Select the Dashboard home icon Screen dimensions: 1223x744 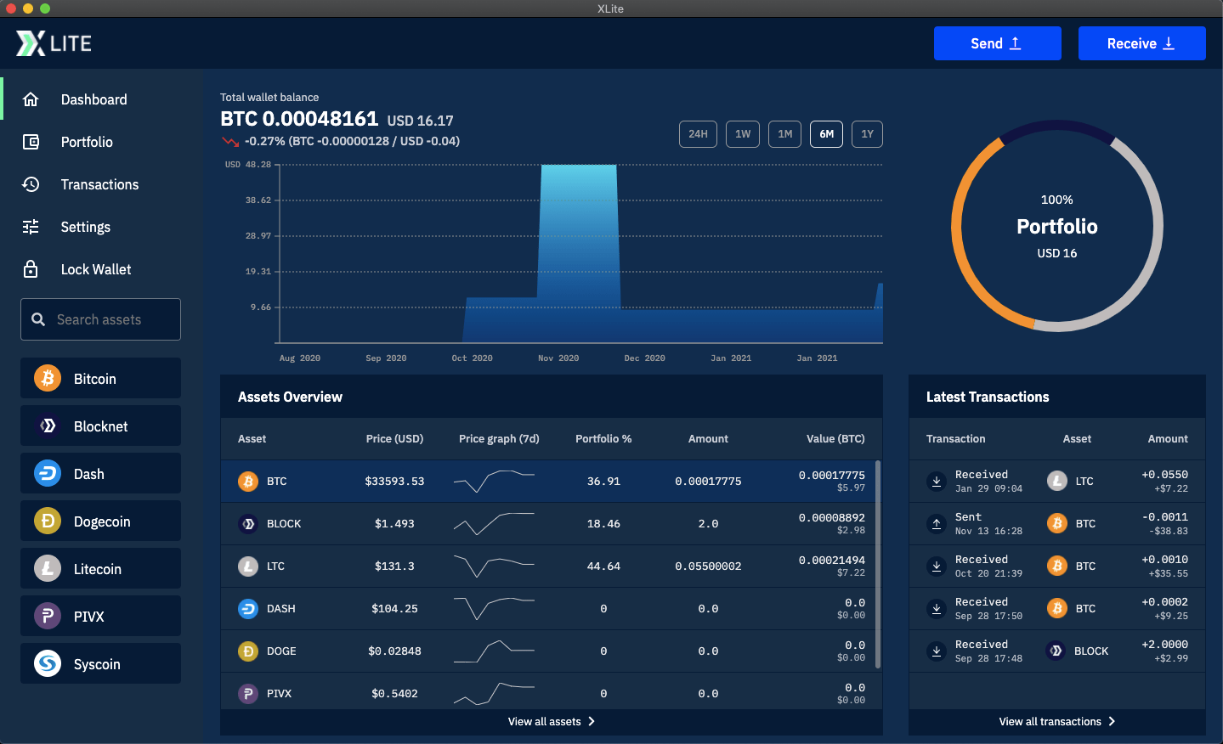pos(31,99)
